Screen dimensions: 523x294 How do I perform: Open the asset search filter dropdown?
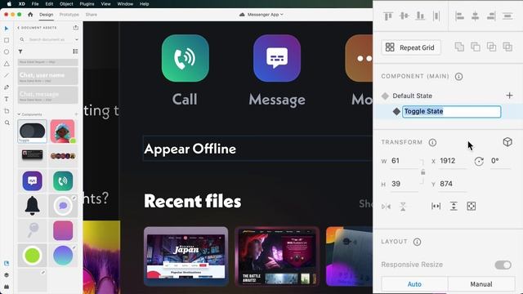pyautogui.click(x=77, y=40)
